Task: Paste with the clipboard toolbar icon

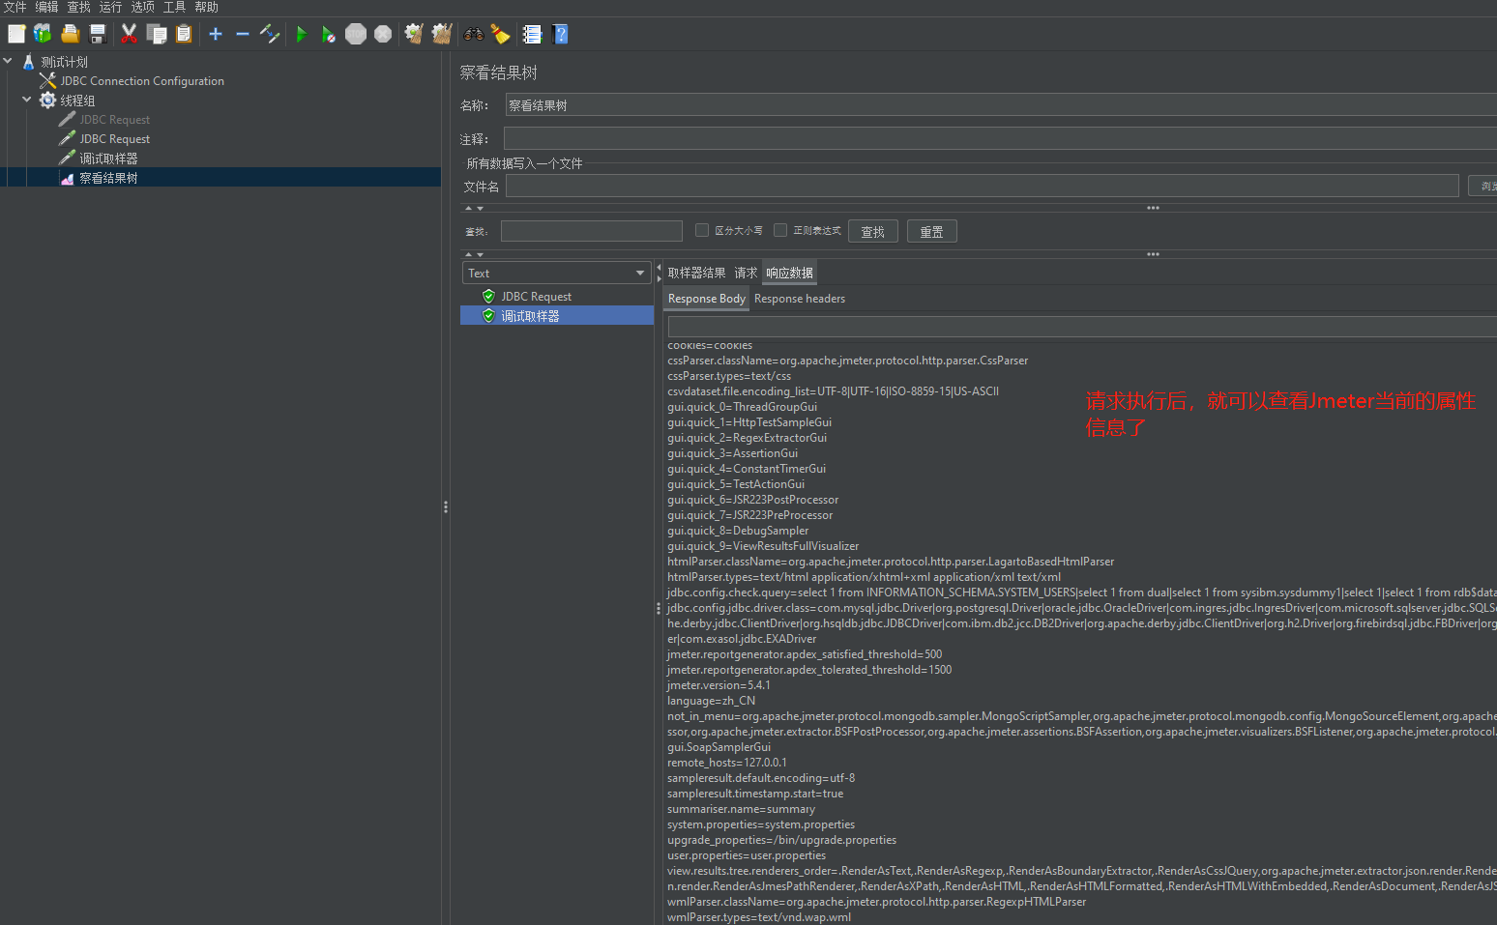Action: pos(184,34)
